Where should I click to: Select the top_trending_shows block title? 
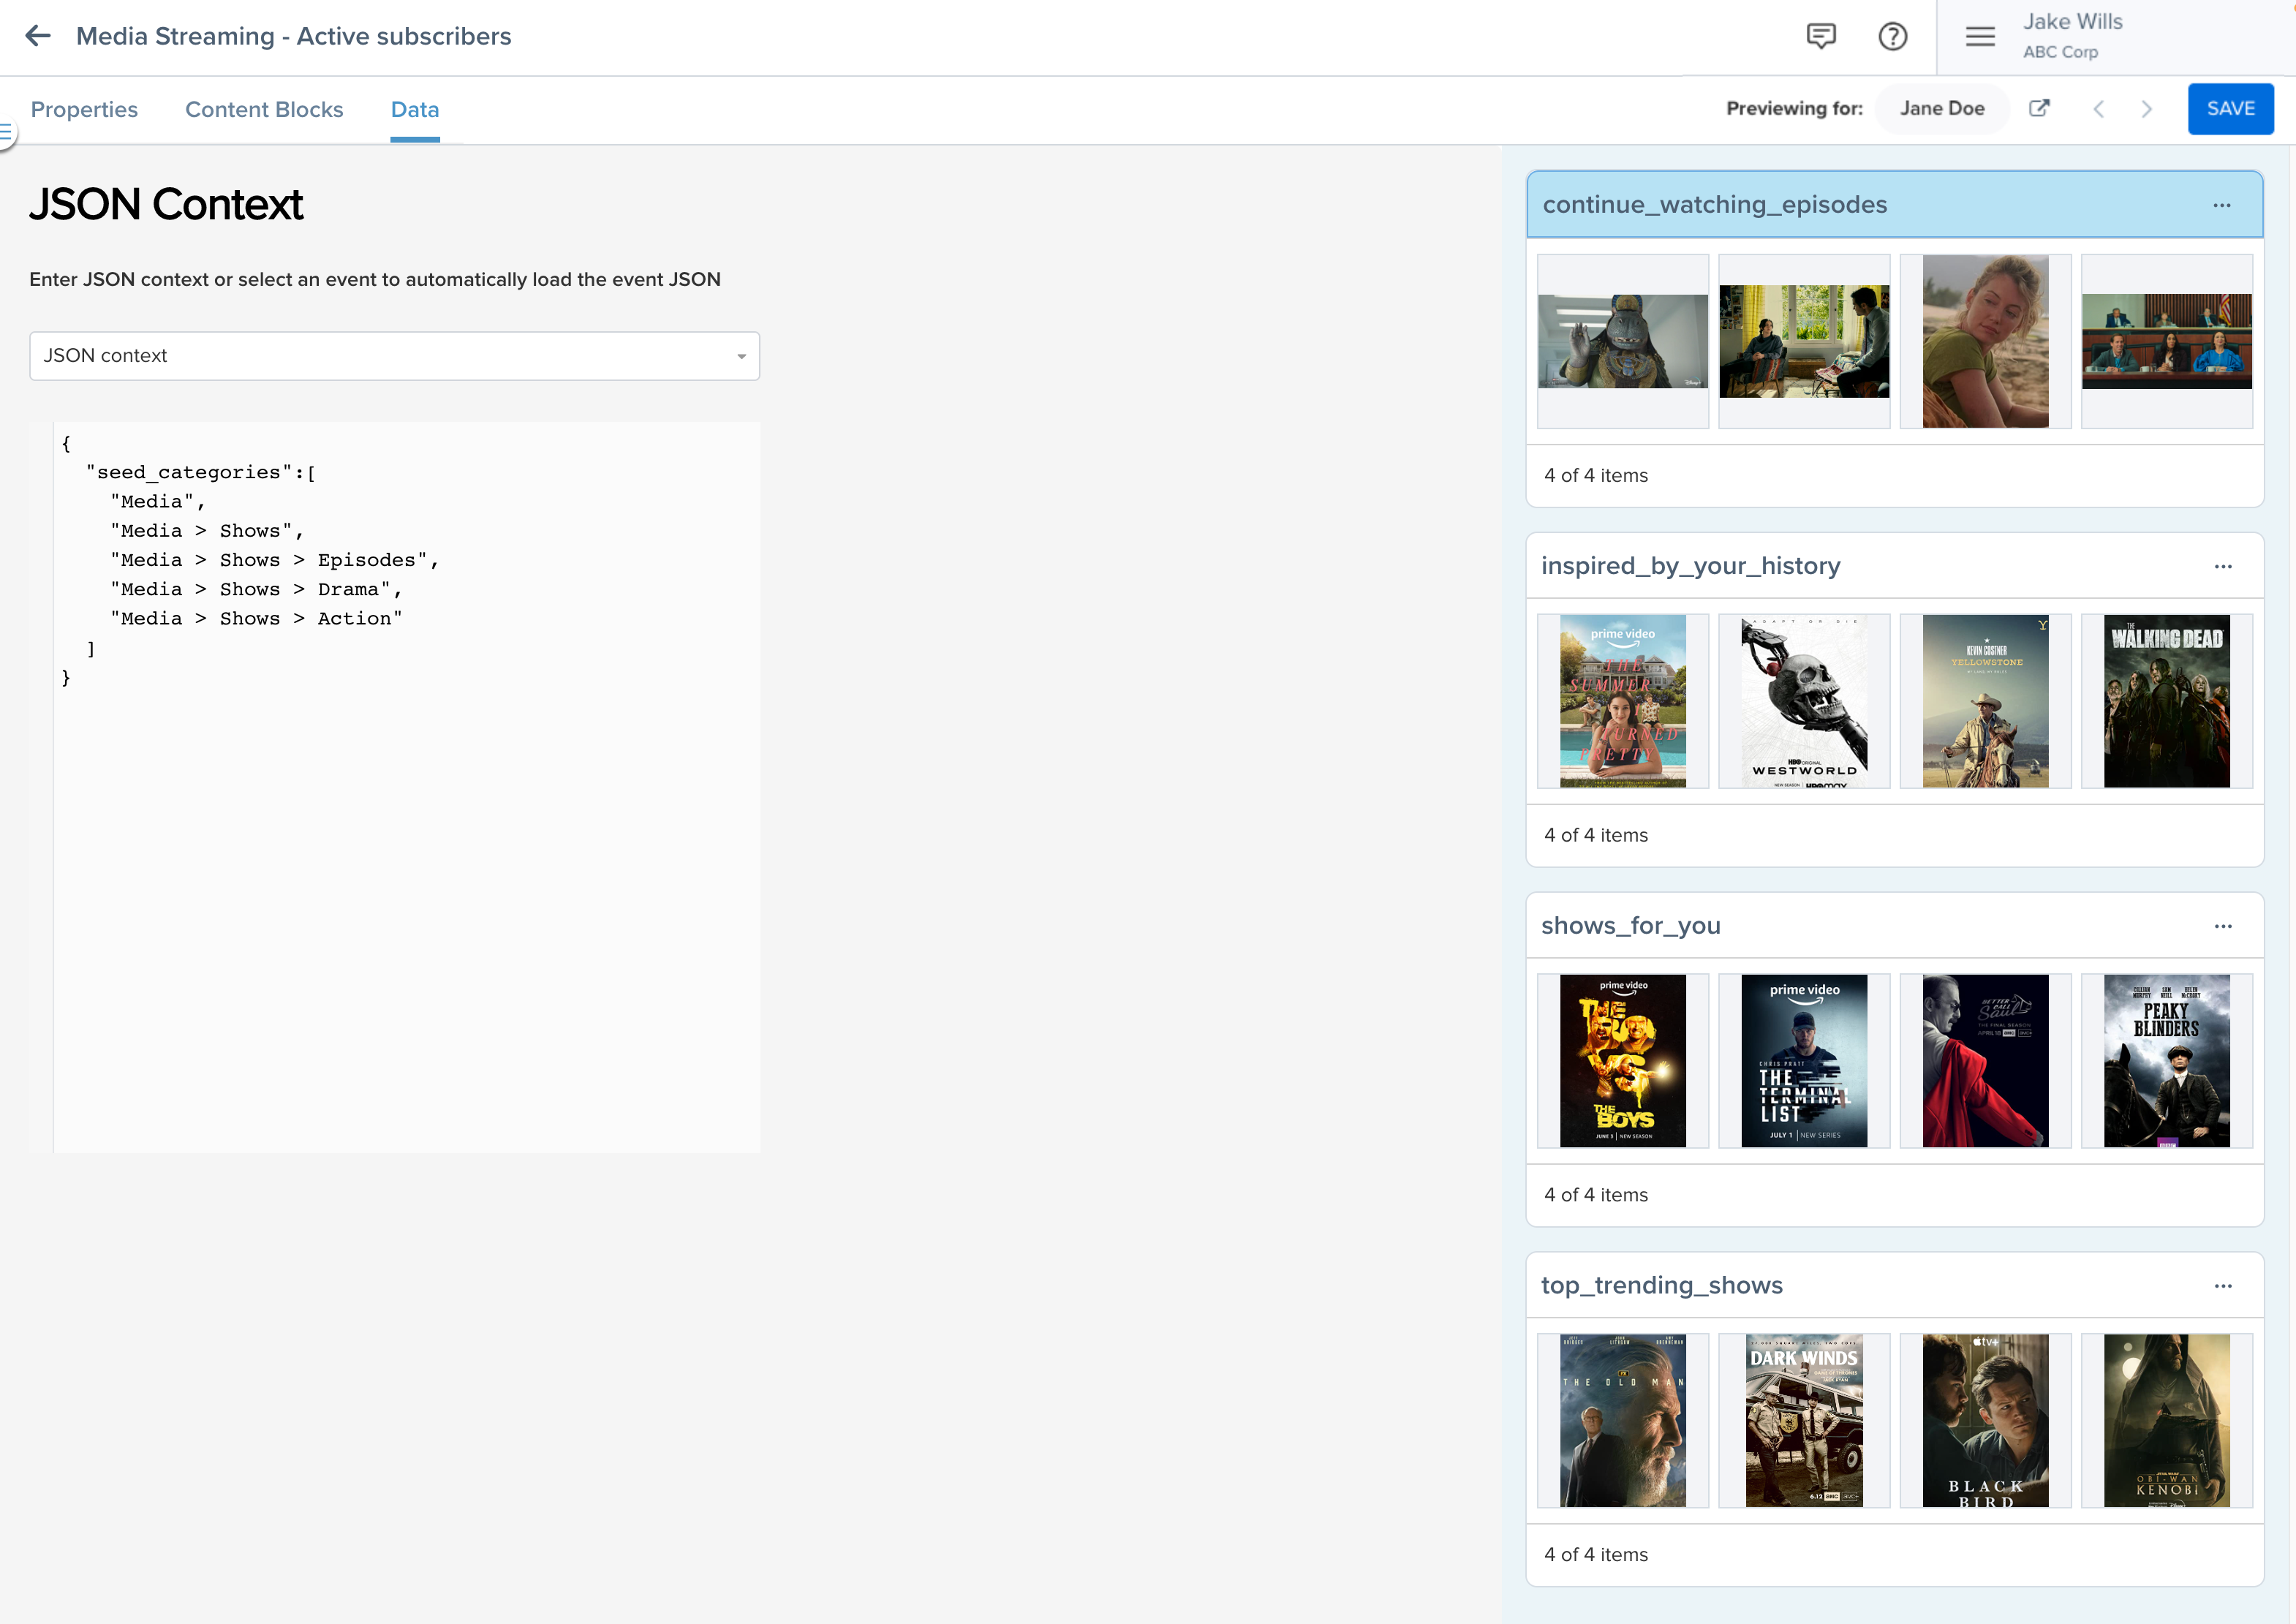[x=1662, y=1286]
